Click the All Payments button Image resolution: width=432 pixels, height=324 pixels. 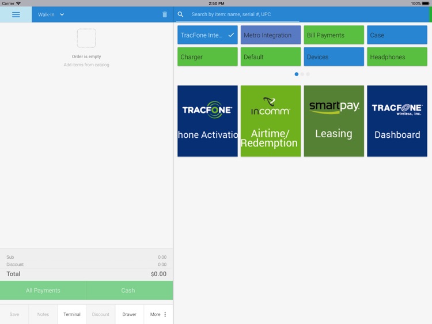(43, 291)
